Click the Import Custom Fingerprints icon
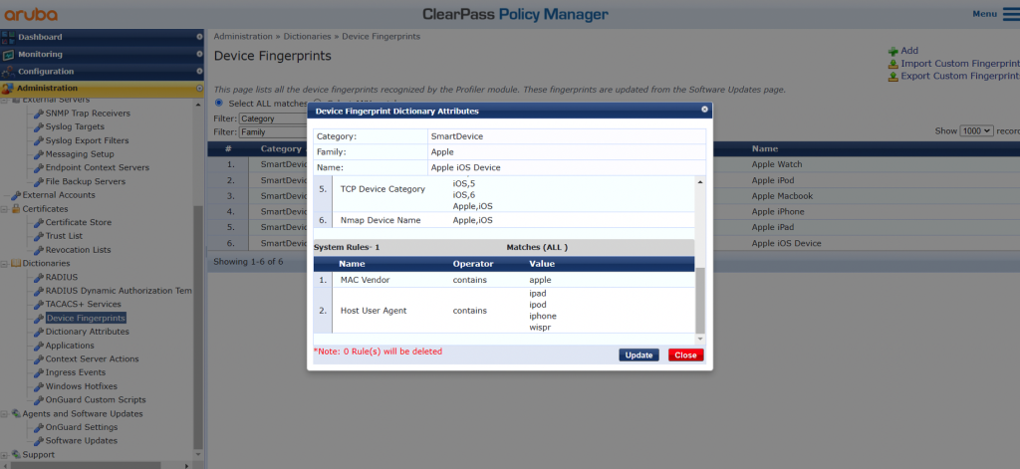Viewport: 1020px width, 469px height. click(x=893, y=64)
